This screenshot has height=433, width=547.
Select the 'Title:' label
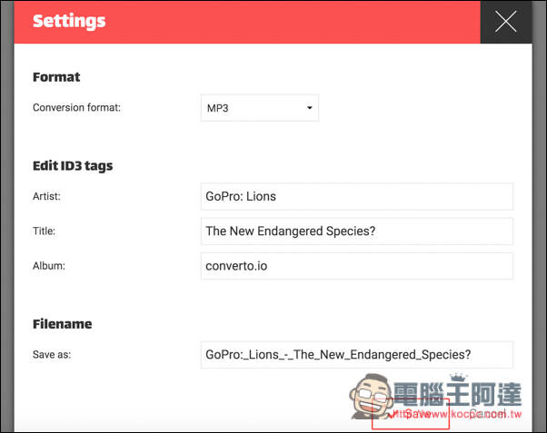[x=44, y=231]
